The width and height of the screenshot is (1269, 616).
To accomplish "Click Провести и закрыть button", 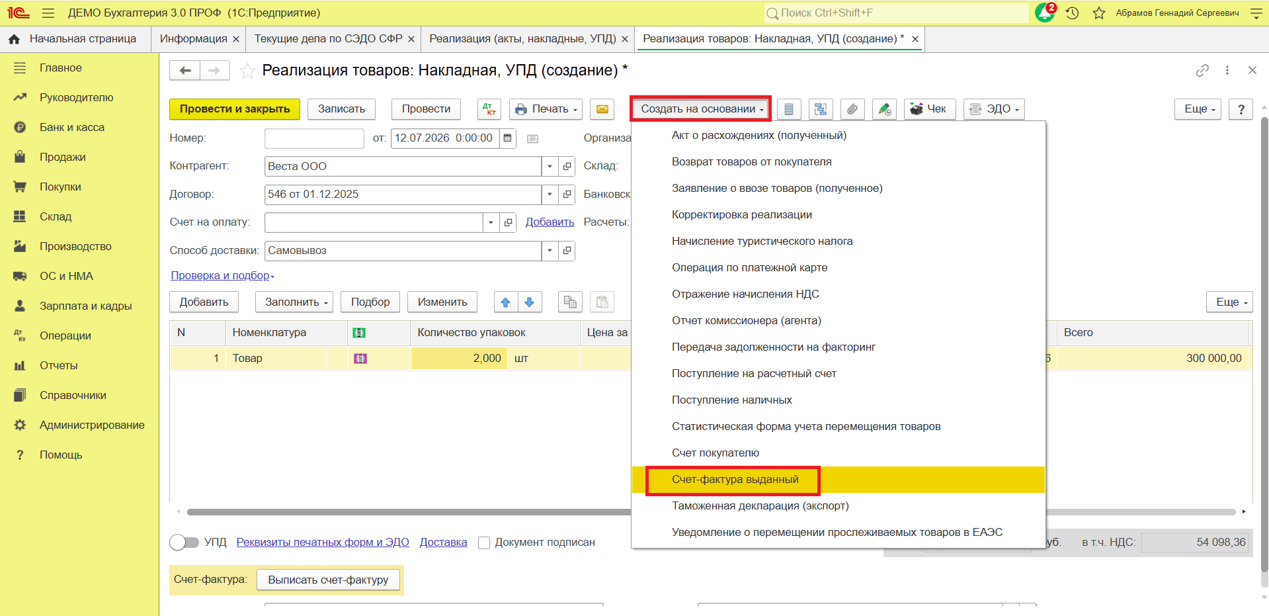I will click(235, 109).
